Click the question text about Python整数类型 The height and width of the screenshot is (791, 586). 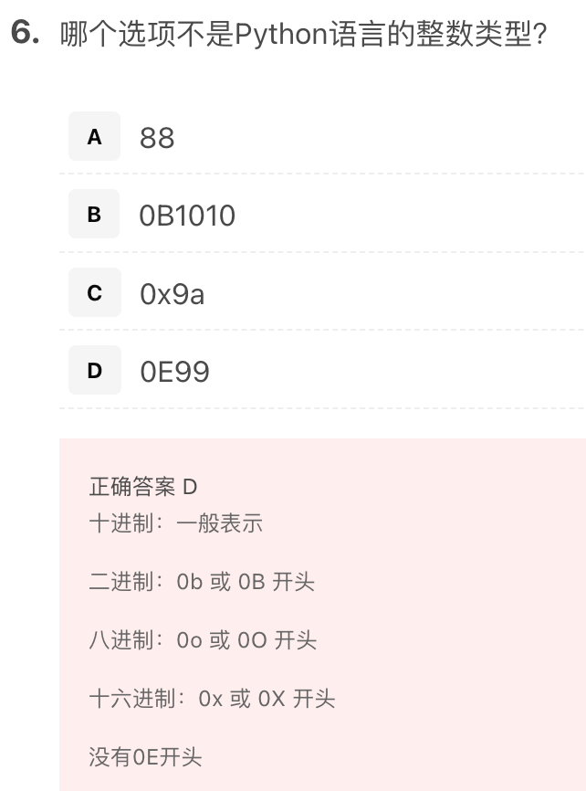[303, 35]
